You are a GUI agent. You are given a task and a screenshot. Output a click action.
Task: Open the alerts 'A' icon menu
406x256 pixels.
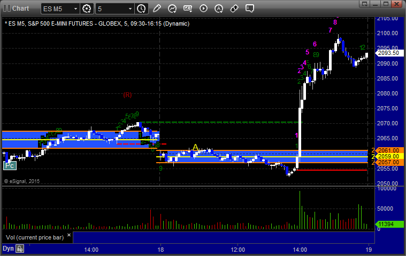coord(219,9)
